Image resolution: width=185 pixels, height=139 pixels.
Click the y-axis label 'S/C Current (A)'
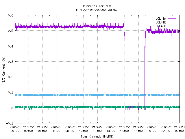(3, 70)
